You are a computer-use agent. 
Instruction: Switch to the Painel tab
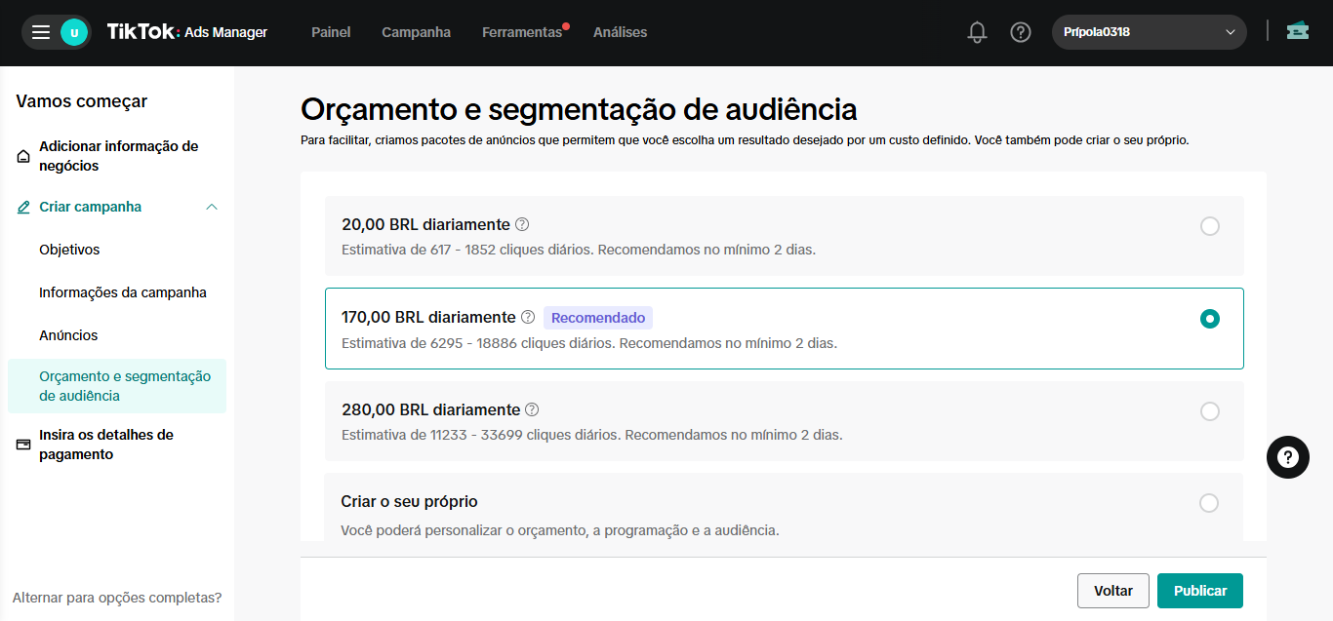[331, 31]
